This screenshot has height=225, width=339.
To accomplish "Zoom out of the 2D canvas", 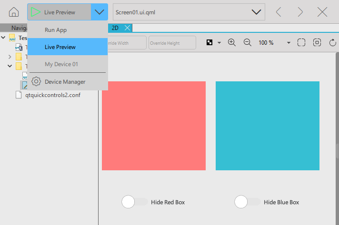I will (247, 42).
